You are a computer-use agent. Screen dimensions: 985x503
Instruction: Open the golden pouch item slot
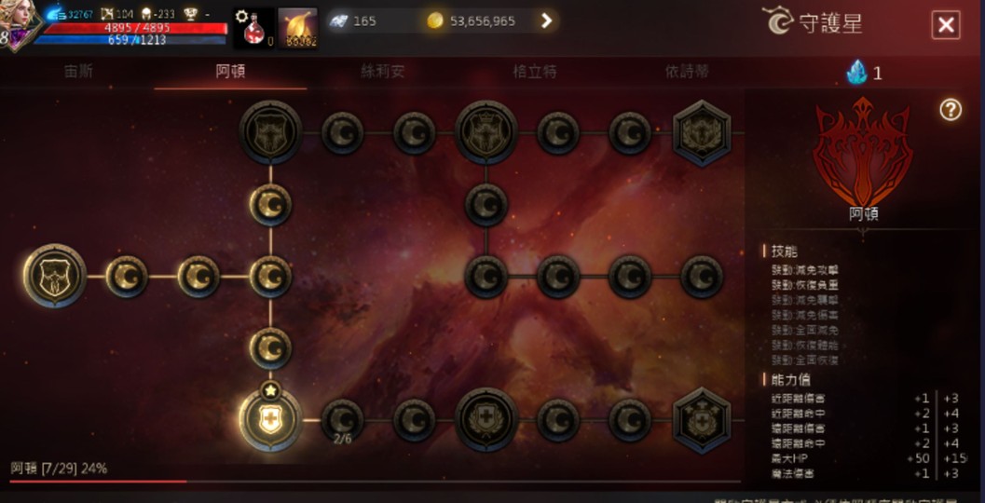[298, 28]
